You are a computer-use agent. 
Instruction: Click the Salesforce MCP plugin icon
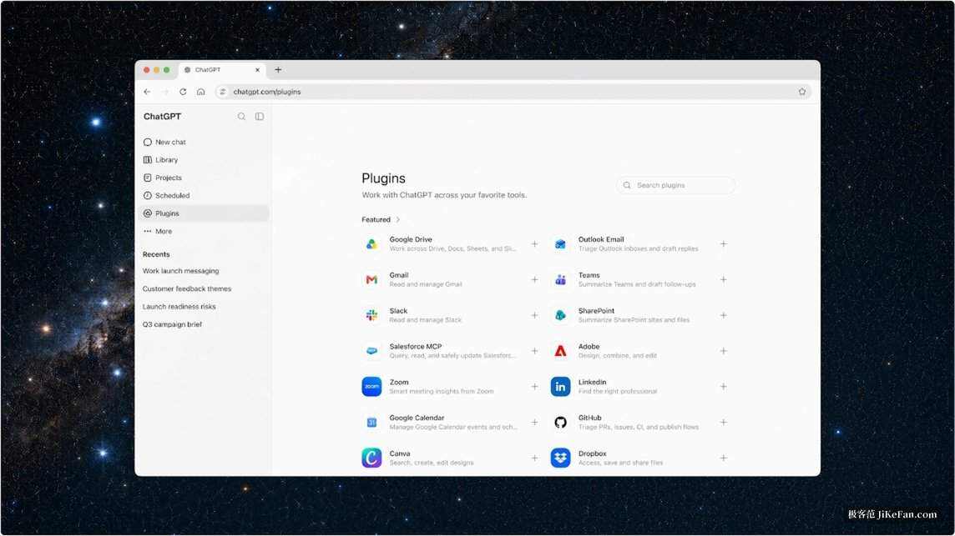[x=371, y=351]
